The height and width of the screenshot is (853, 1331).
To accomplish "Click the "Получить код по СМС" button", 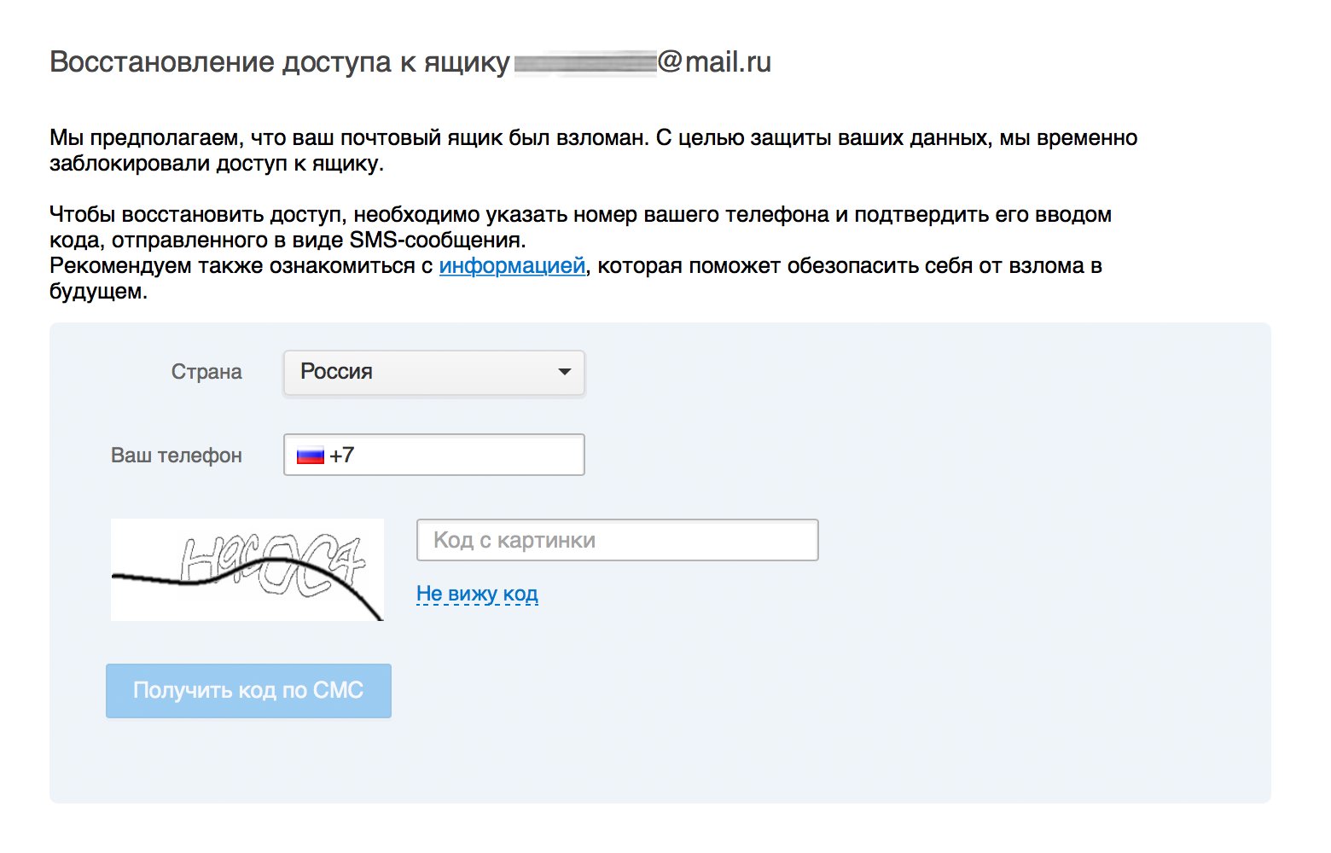I will pos(248,691).
